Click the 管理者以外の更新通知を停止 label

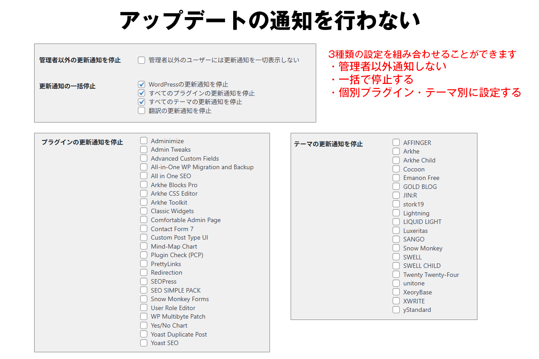coord(80,60)
